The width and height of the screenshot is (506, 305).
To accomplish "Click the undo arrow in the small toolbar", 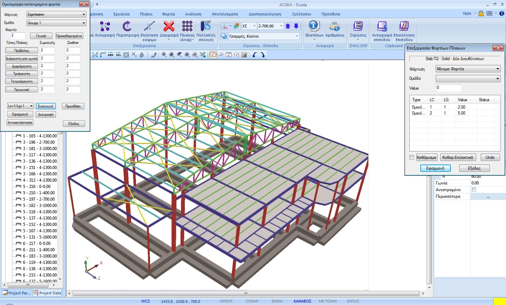I will (255, 55).
